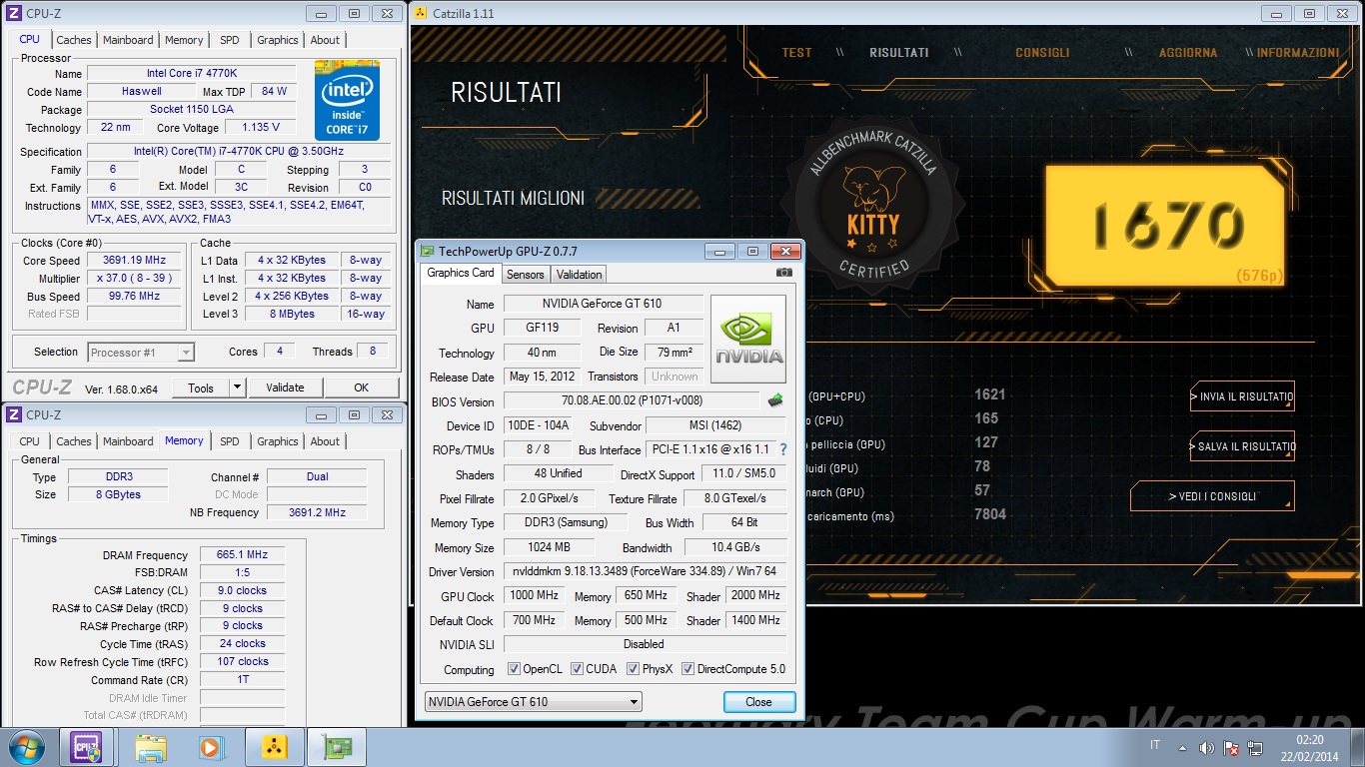Click the CPU-Z title bar icon of top window
1365x767 pixels.
coord(14,13)
